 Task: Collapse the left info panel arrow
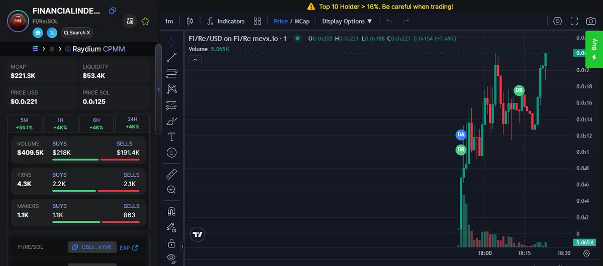pos(159,89)
